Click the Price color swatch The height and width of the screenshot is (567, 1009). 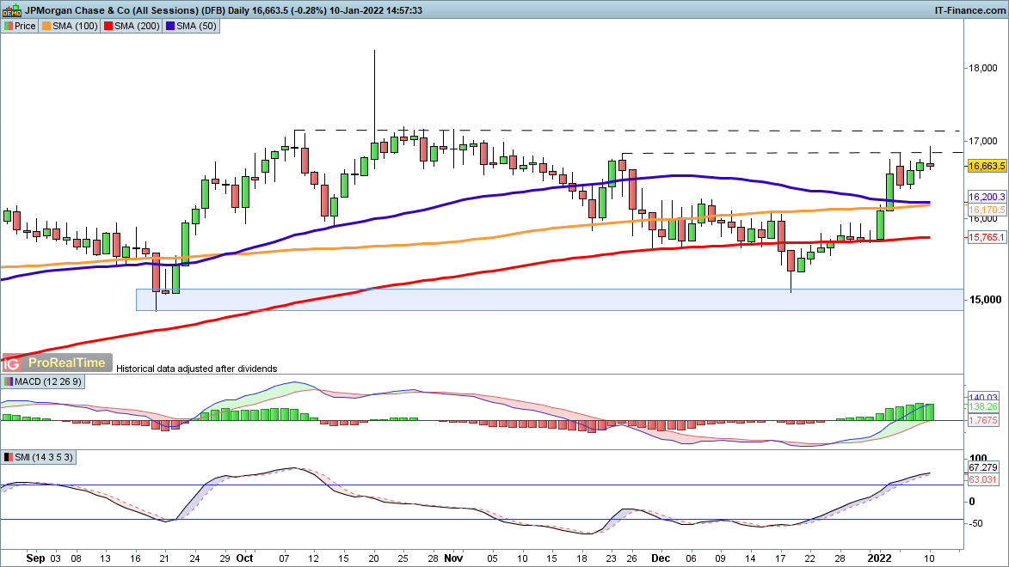click(x=9, y=27)
